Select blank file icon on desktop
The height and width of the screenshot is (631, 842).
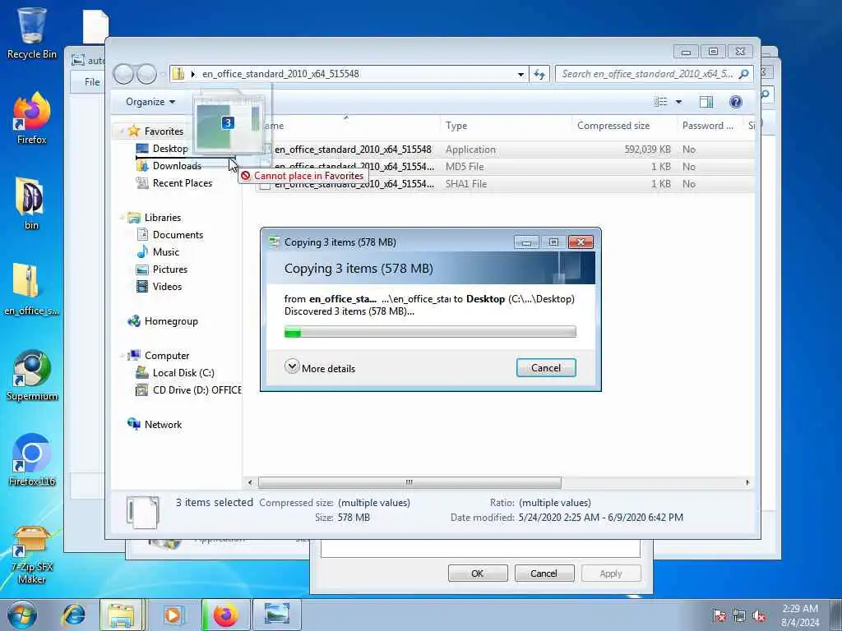click(x=95, y=27)
